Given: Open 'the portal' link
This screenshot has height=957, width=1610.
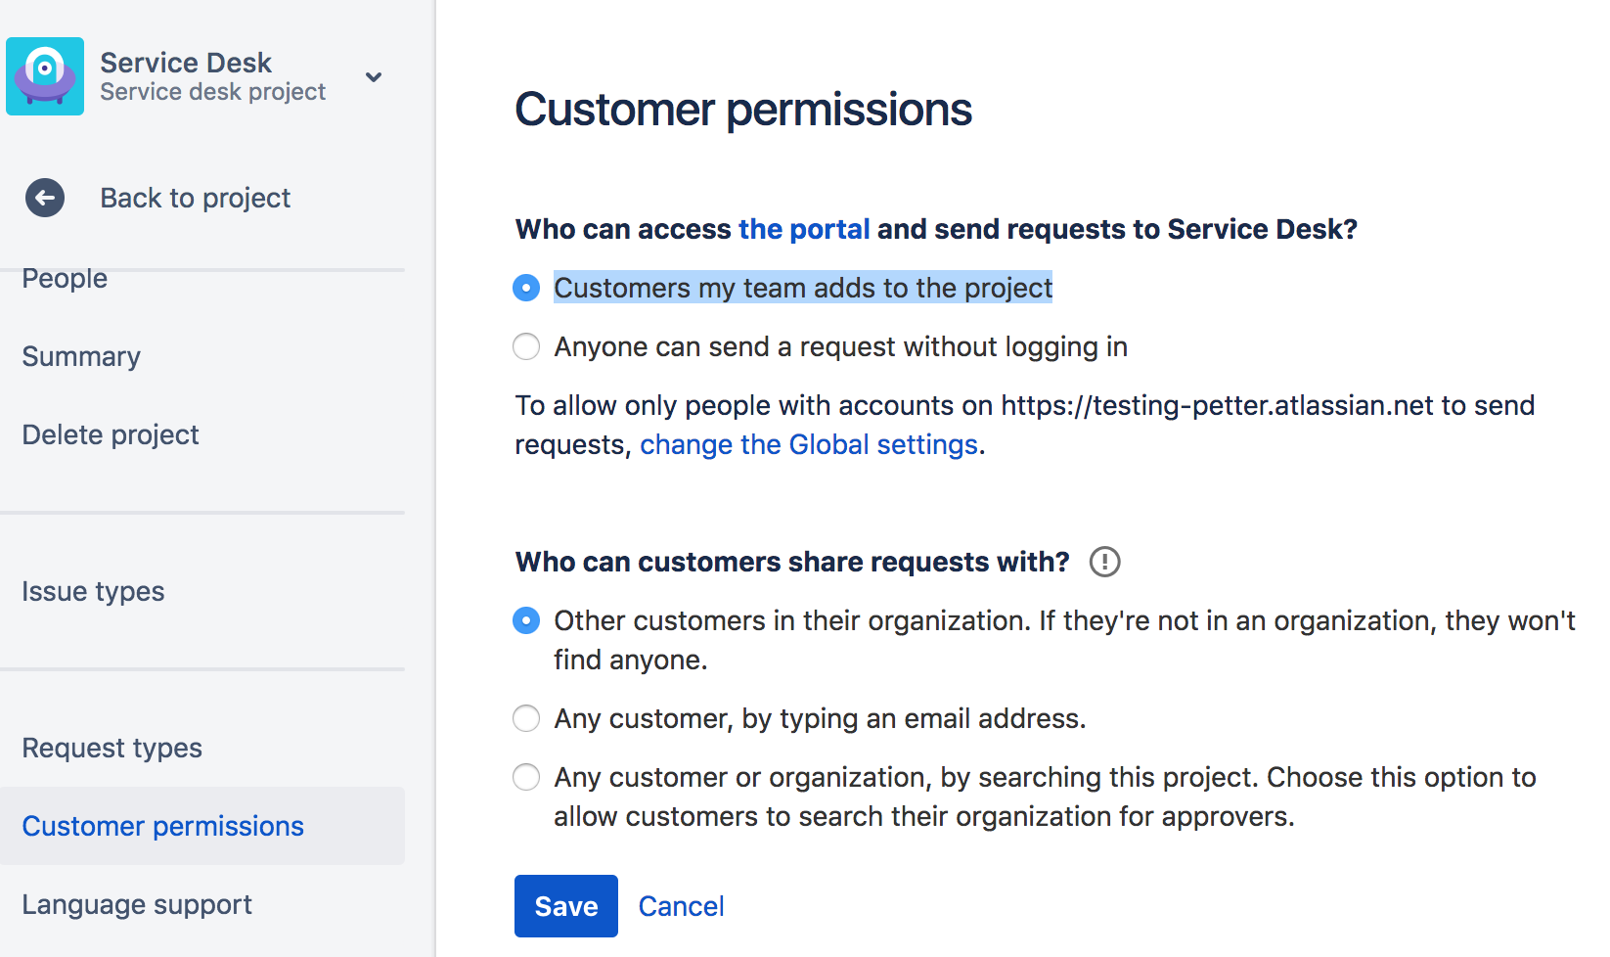Looking at the screenshot, I should click(803, 229).
